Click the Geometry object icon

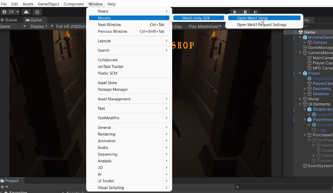pyautogui.click(x=309, y=89)
